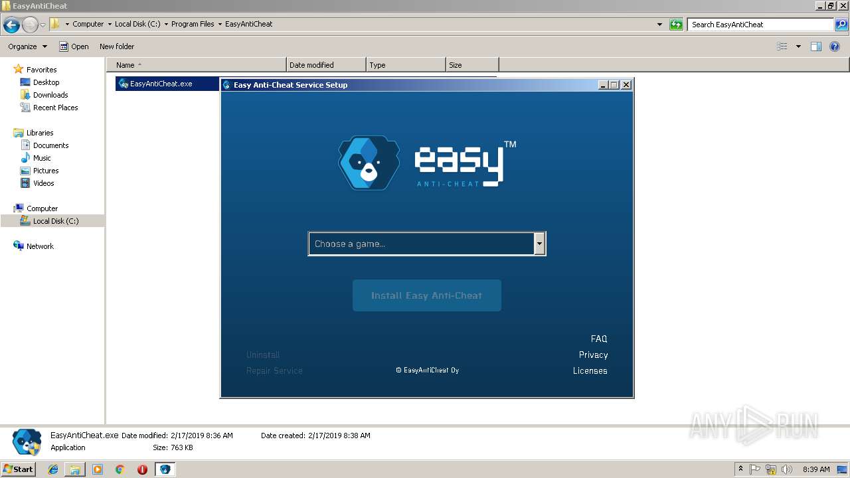This screenshot has width=850, height=478.
Task: Show hidden tray icons arrow
Action: [x=741, y=469]
